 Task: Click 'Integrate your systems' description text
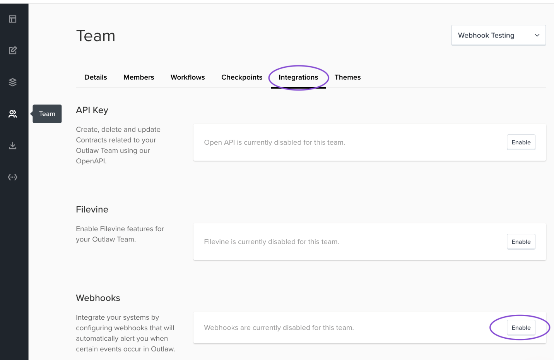click(125, 333)
